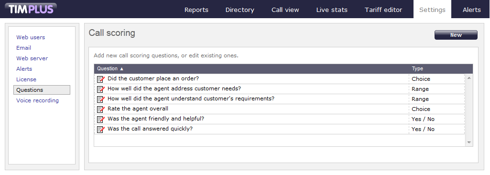Select the 'Rate the agent overall' question row
The image size is (490, 175).
279,109
